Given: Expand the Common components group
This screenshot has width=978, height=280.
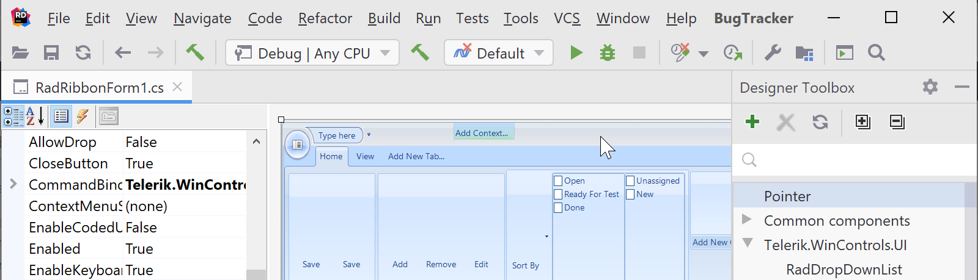Looking at the screenshot, I should tap(746, 218).
